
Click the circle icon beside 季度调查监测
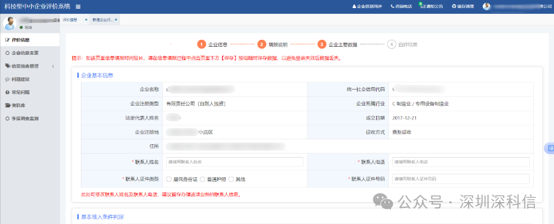[8, 119]
